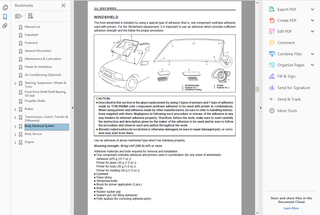Select the Body Service bookmark

coord(33,134)
